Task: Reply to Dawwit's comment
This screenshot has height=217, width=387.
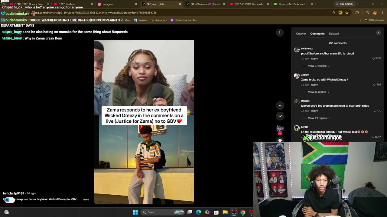Action: click(x=314, y=111)
